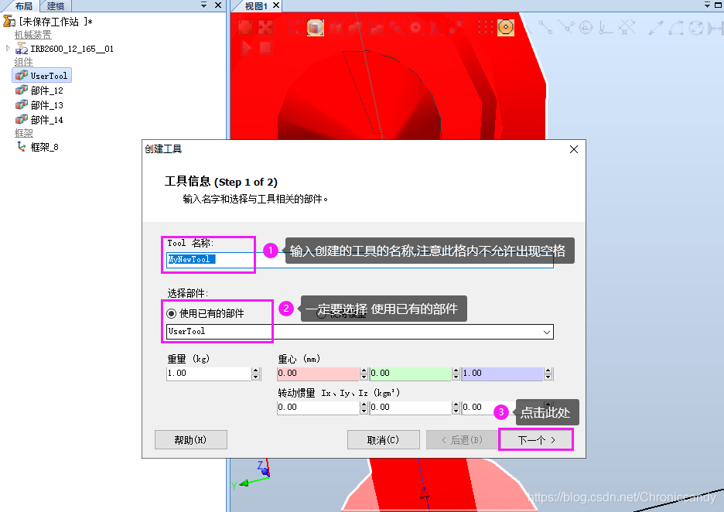724x512 pixels.
Task: Click the Iy 转动惯量 spinner arrows
Action: 456,408
